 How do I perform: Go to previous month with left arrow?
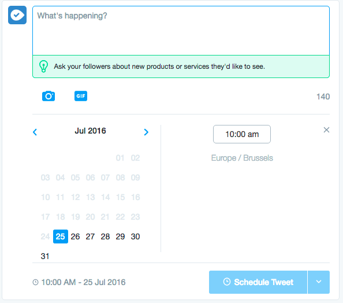point(35,132)
